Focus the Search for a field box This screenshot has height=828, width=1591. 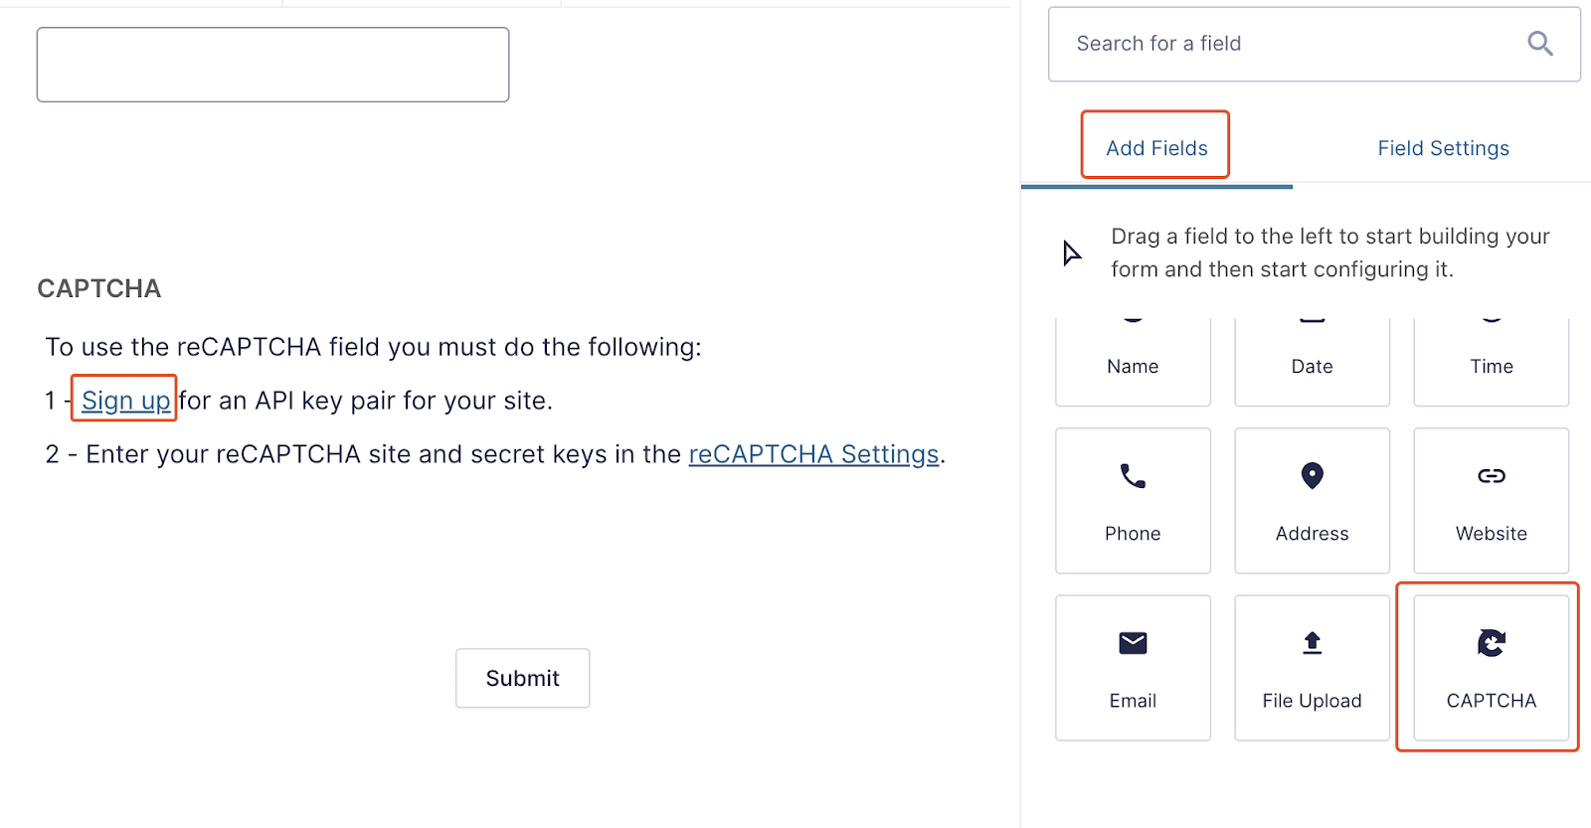1293,44
